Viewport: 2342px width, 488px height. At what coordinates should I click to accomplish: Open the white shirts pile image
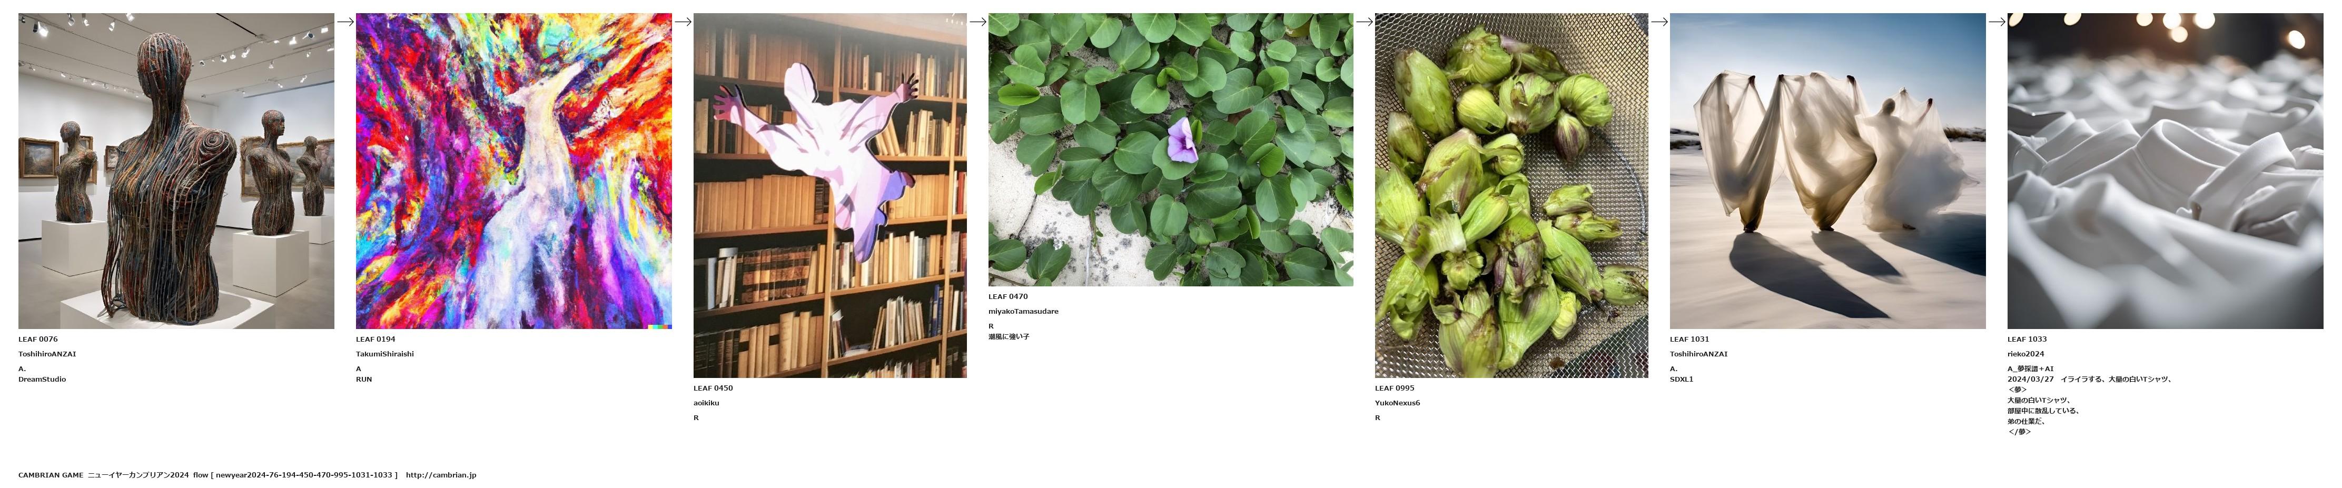pos(2165,171)
